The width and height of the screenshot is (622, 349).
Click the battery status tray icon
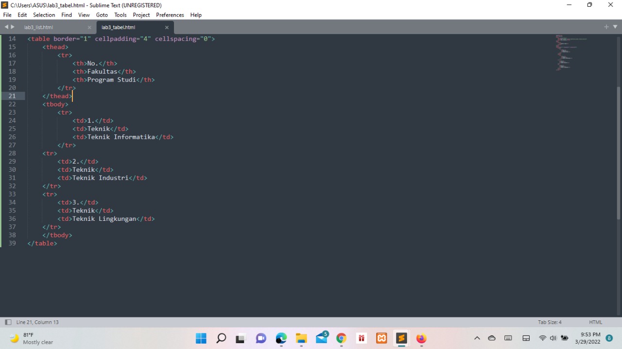coord(565,338)
